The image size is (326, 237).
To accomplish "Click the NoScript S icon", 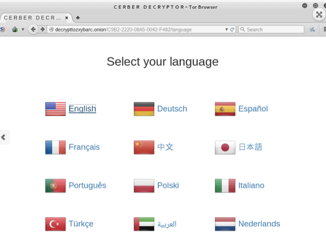I will 2,30.
